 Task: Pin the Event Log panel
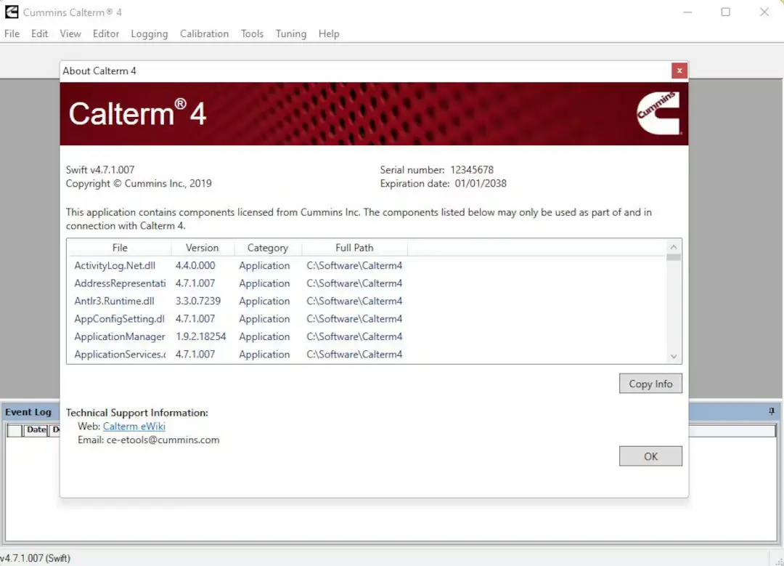click(x=772, y=412)
